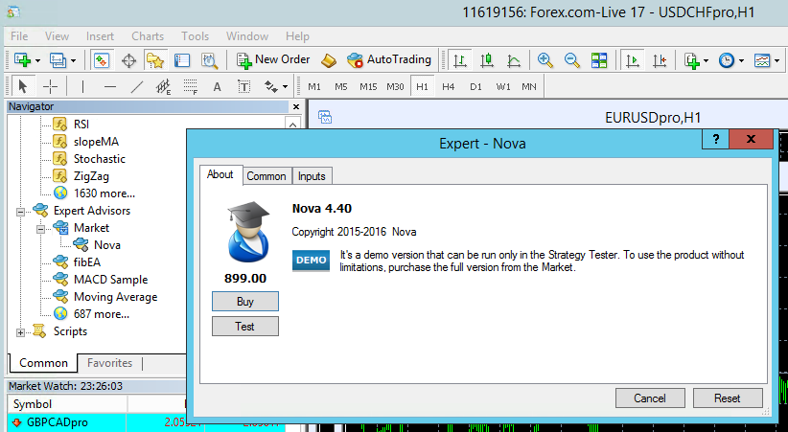The image size is (788, 432).
Task: Collapse the Market tree node
Action: coord(40,229)
